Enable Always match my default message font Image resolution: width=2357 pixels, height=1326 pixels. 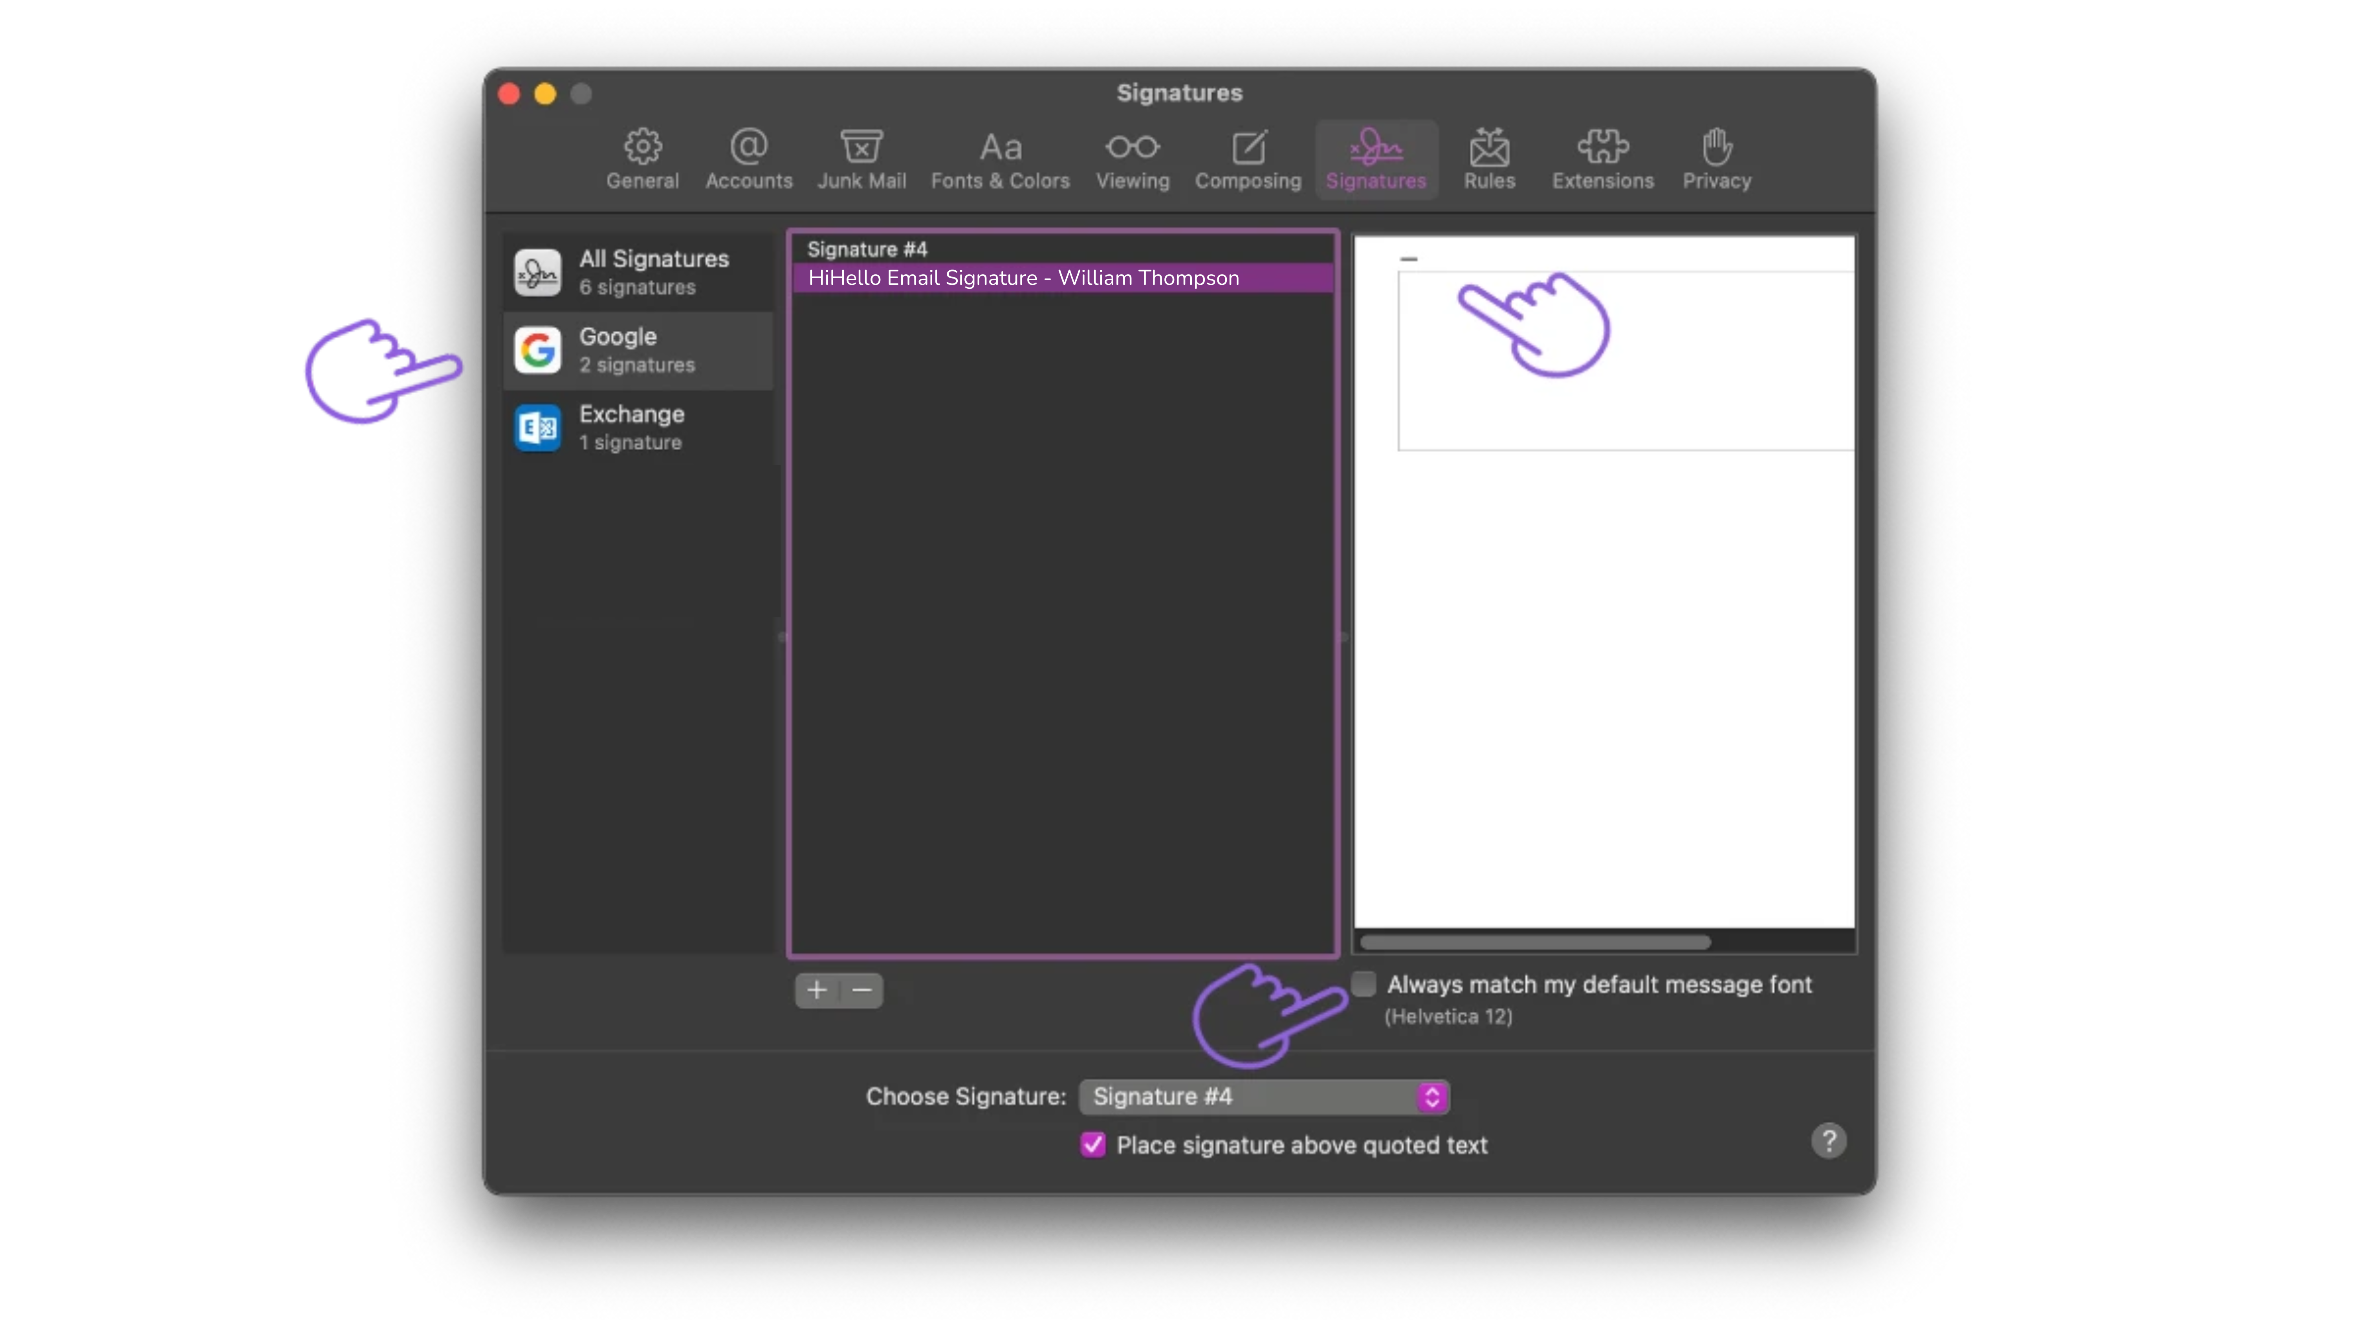pos(1363,985)
